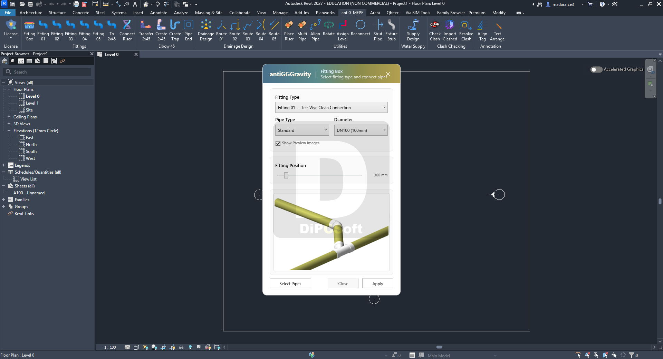Click the Fitting Position slider handle
663x359 pixels.
coord(286,175)
